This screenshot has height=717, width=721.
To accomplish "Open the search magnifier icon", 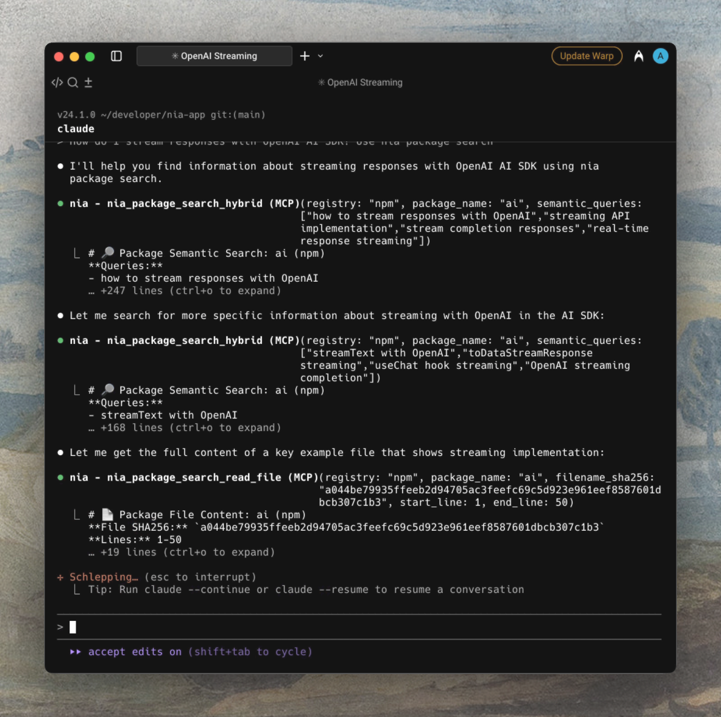I will pos(73,82).
